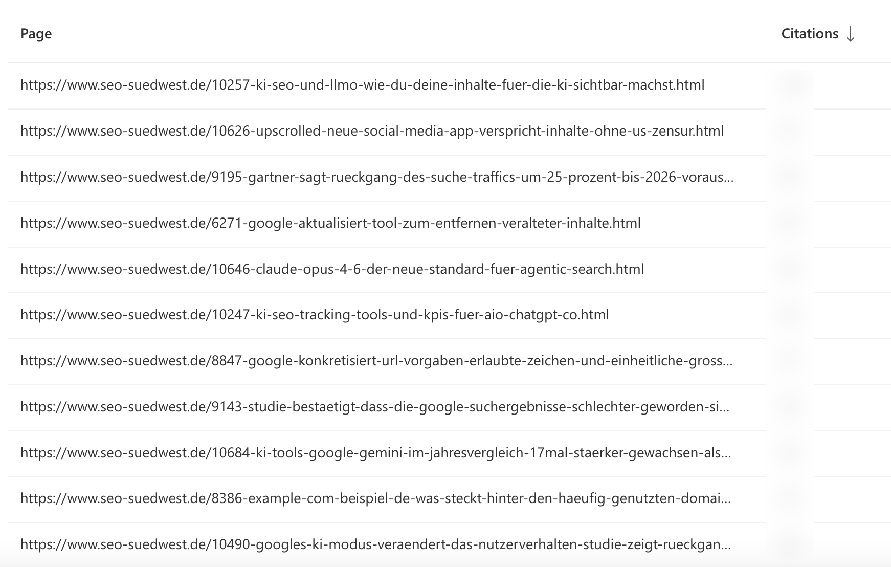
Task: Open the ki-seo-und-llmo article link
Action: (363, 85)
